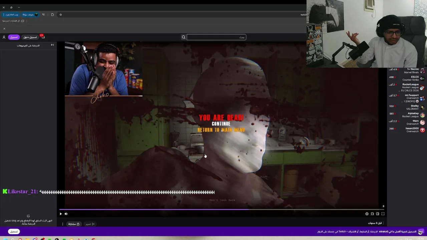427x240 pixels.
Task: Open the browser extensions puzzle icon
Action: (52, 15)
